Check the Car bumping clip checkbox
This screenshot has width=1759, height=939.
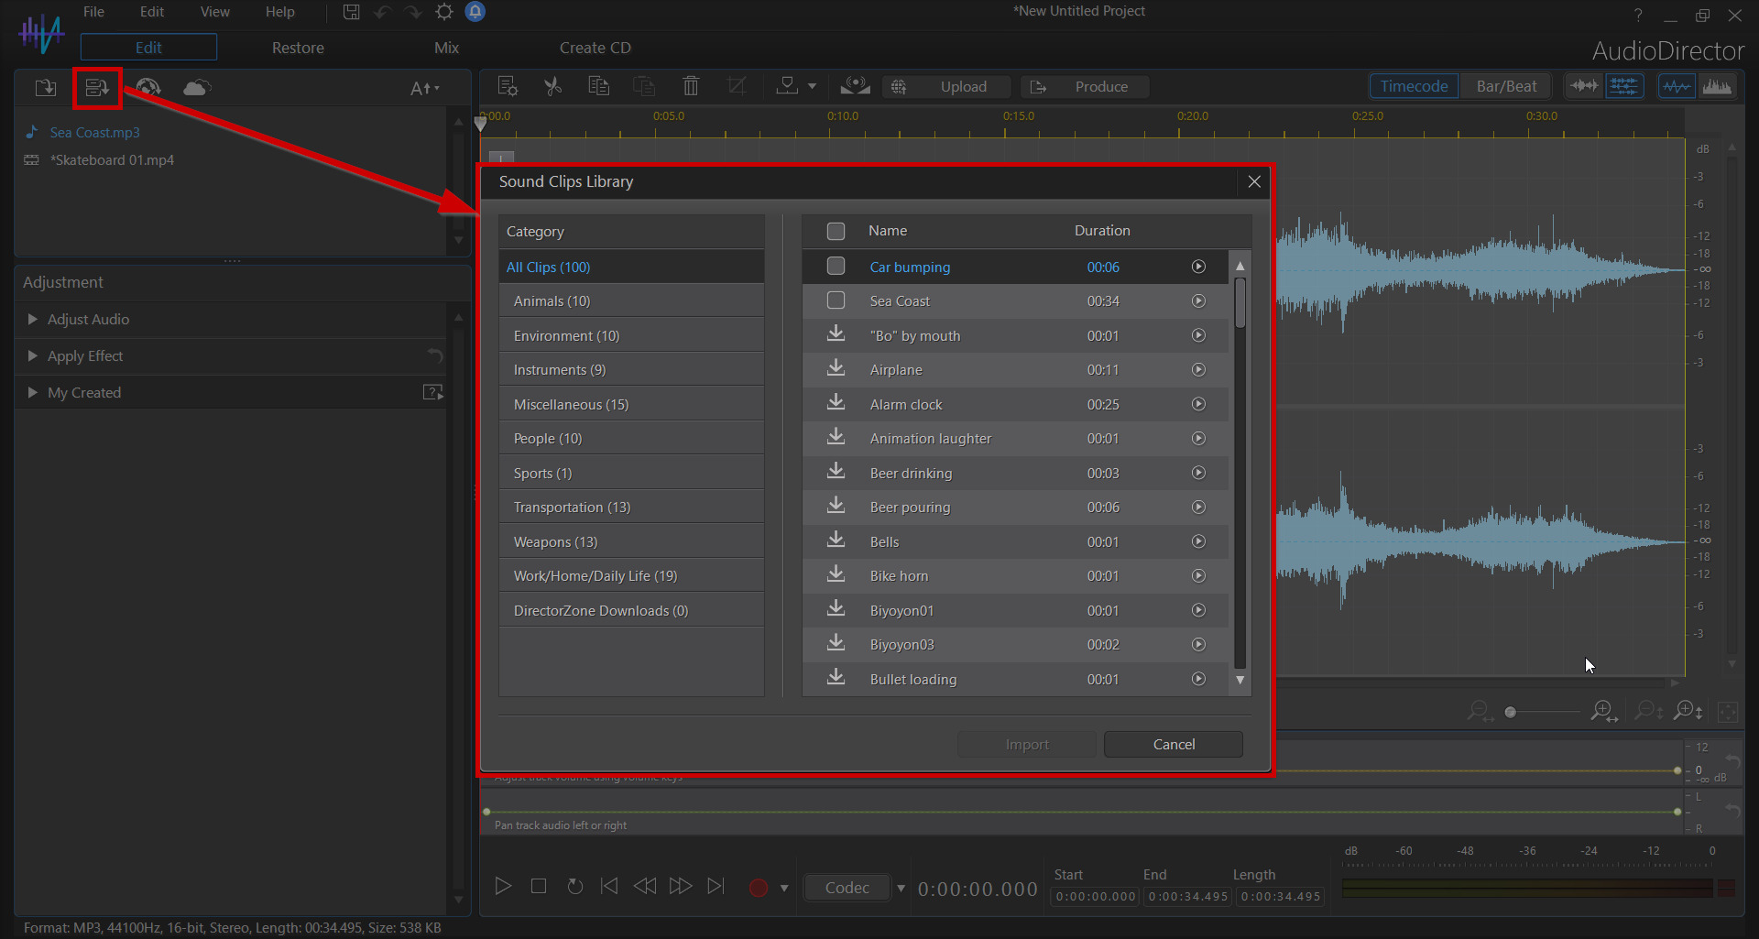(836, 267)
